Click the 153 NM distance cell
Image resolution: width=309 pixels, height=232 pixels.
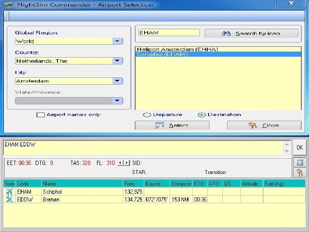tap(181, 199)
